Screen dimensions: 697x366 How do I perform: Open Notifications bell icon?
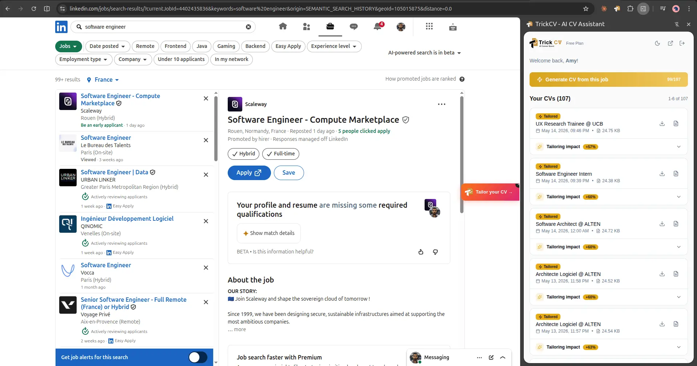[378, 27]
